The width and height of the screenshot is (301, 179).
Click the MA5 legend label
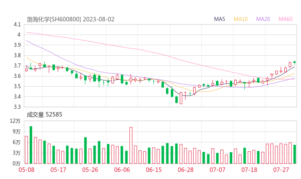pos(219,19)
